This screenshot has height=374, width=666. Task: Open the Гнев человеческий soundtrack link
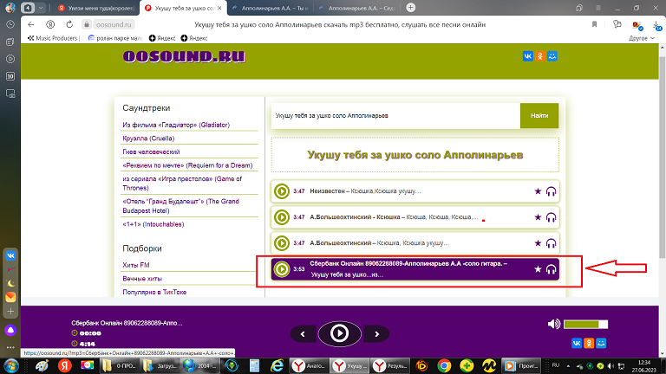point(151,152)
